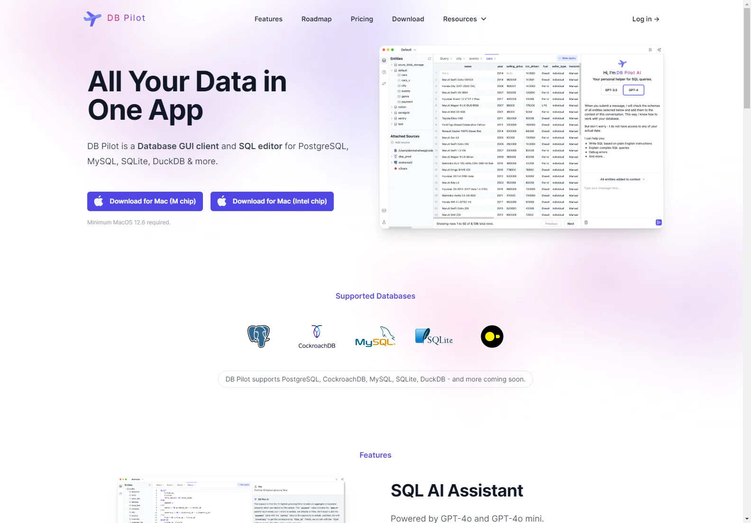Select Download in the top navigation
This screenshot has height=523, width=751.
(x=408, y=19)
